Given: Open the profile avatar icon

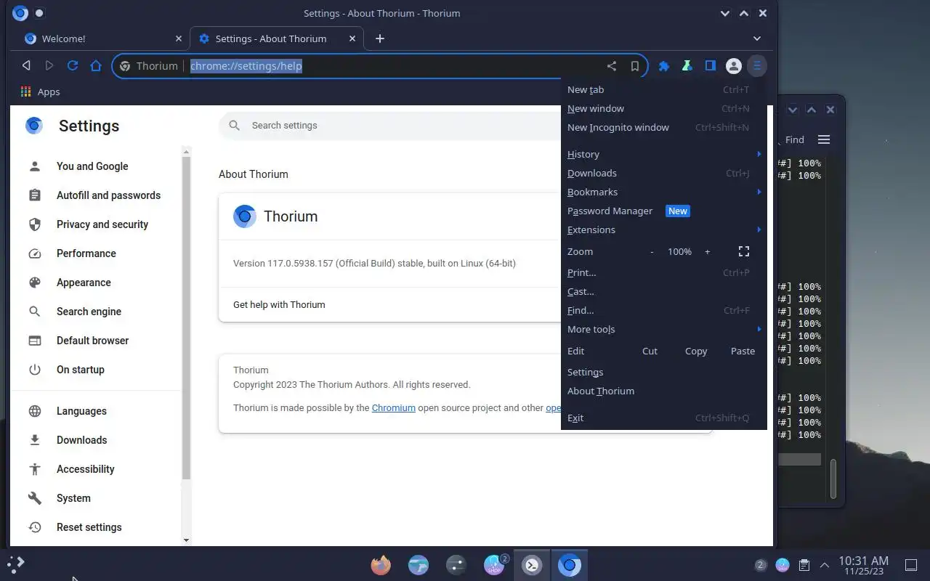Looking at the screenshot, I should (734, 66).
